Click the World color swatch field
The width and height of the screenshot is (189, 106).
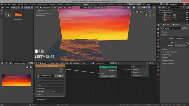pos(180,42)
